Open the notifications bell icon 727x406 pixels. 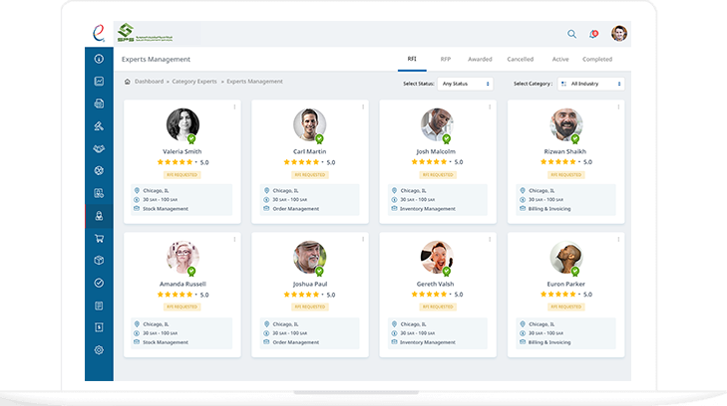click(593, 34)
